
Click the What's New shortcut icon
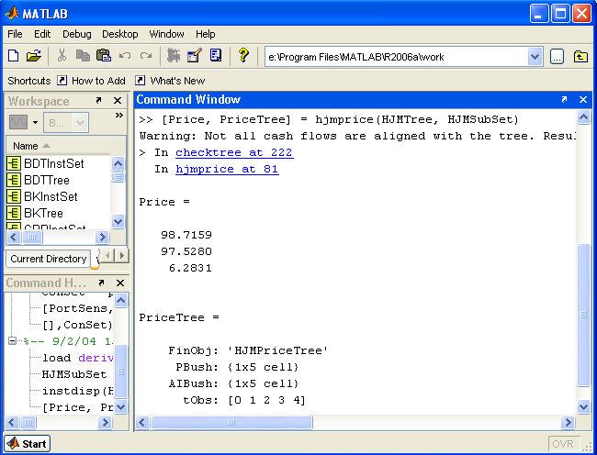point(141,81)
